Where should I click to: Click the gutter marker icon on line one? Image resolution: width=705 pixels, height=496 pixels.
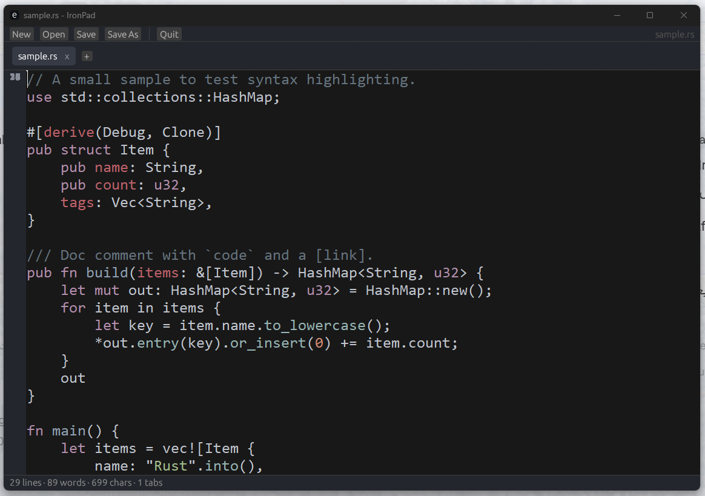click(15, 77)
